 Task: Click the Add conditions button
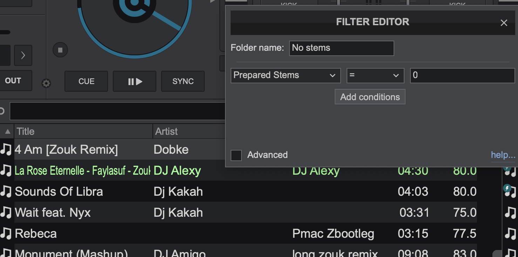pos(370,97)
